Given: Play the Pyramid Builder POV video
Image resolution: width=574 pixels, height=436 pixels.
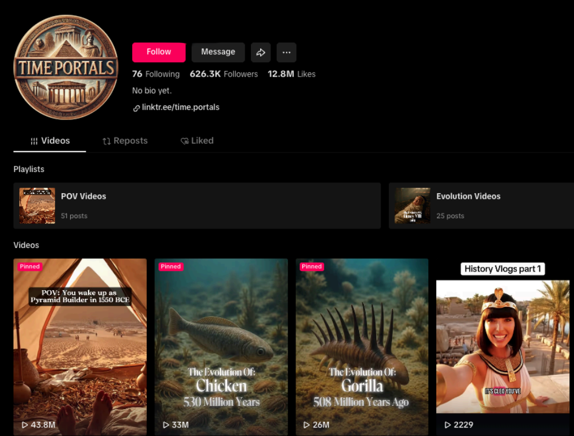Looking at the screenshot, I should coord(80,347).
